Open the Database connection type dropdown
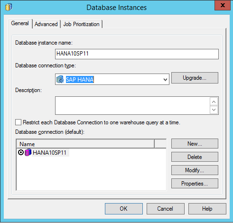This screenshot has width=233, height=223. [x=165, y=79]
